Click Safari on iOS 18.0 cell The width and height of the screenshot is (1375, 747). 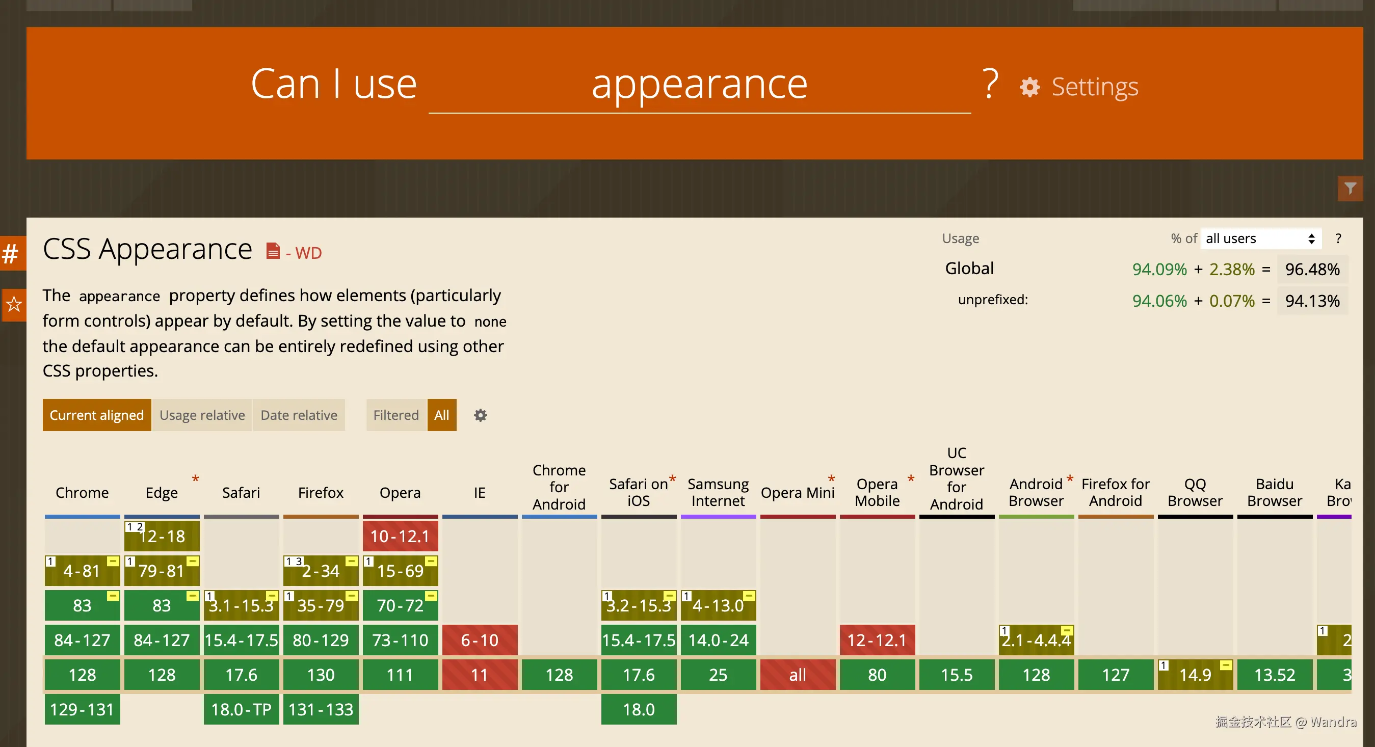click(x=639, y=709)
